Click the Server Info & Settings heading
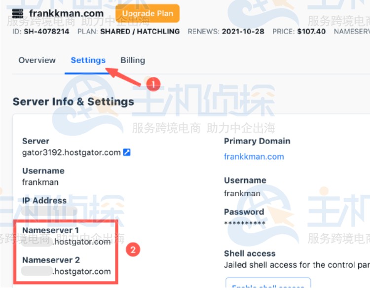Image resolution: width=370 pixels, height=290 pixels. (x=74, y=102)
